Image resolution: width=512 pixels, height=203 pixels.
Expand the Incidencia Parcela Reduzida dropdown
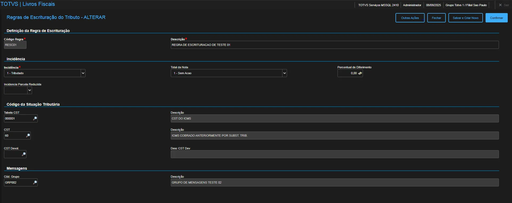[30, 90]
